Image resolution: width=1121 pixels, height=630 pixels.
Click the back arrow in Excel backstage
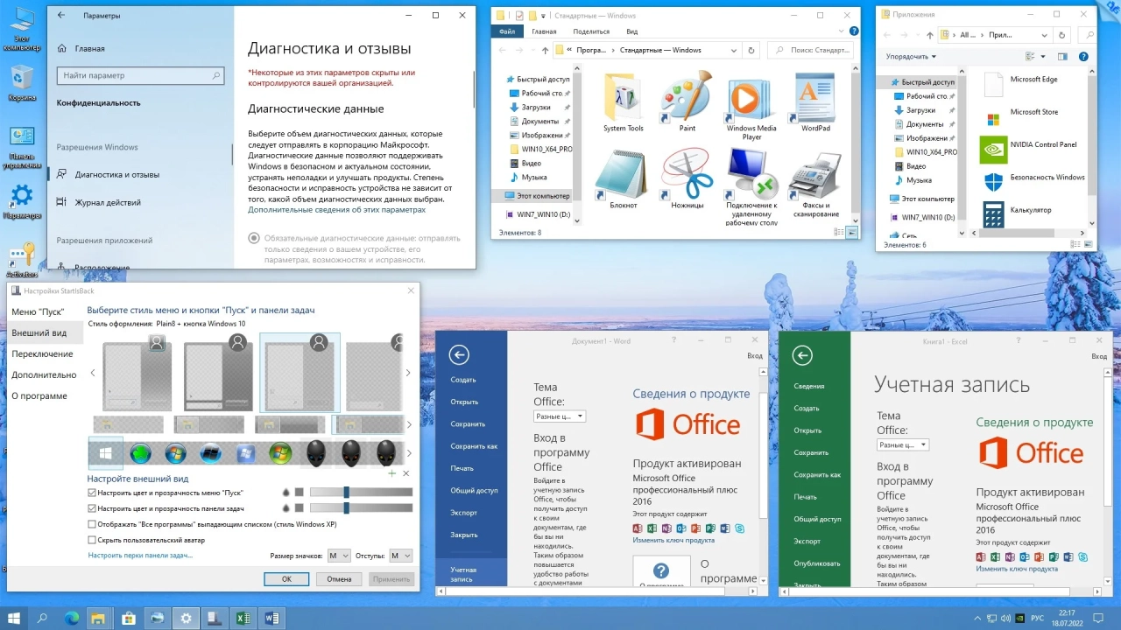point(801,354)
